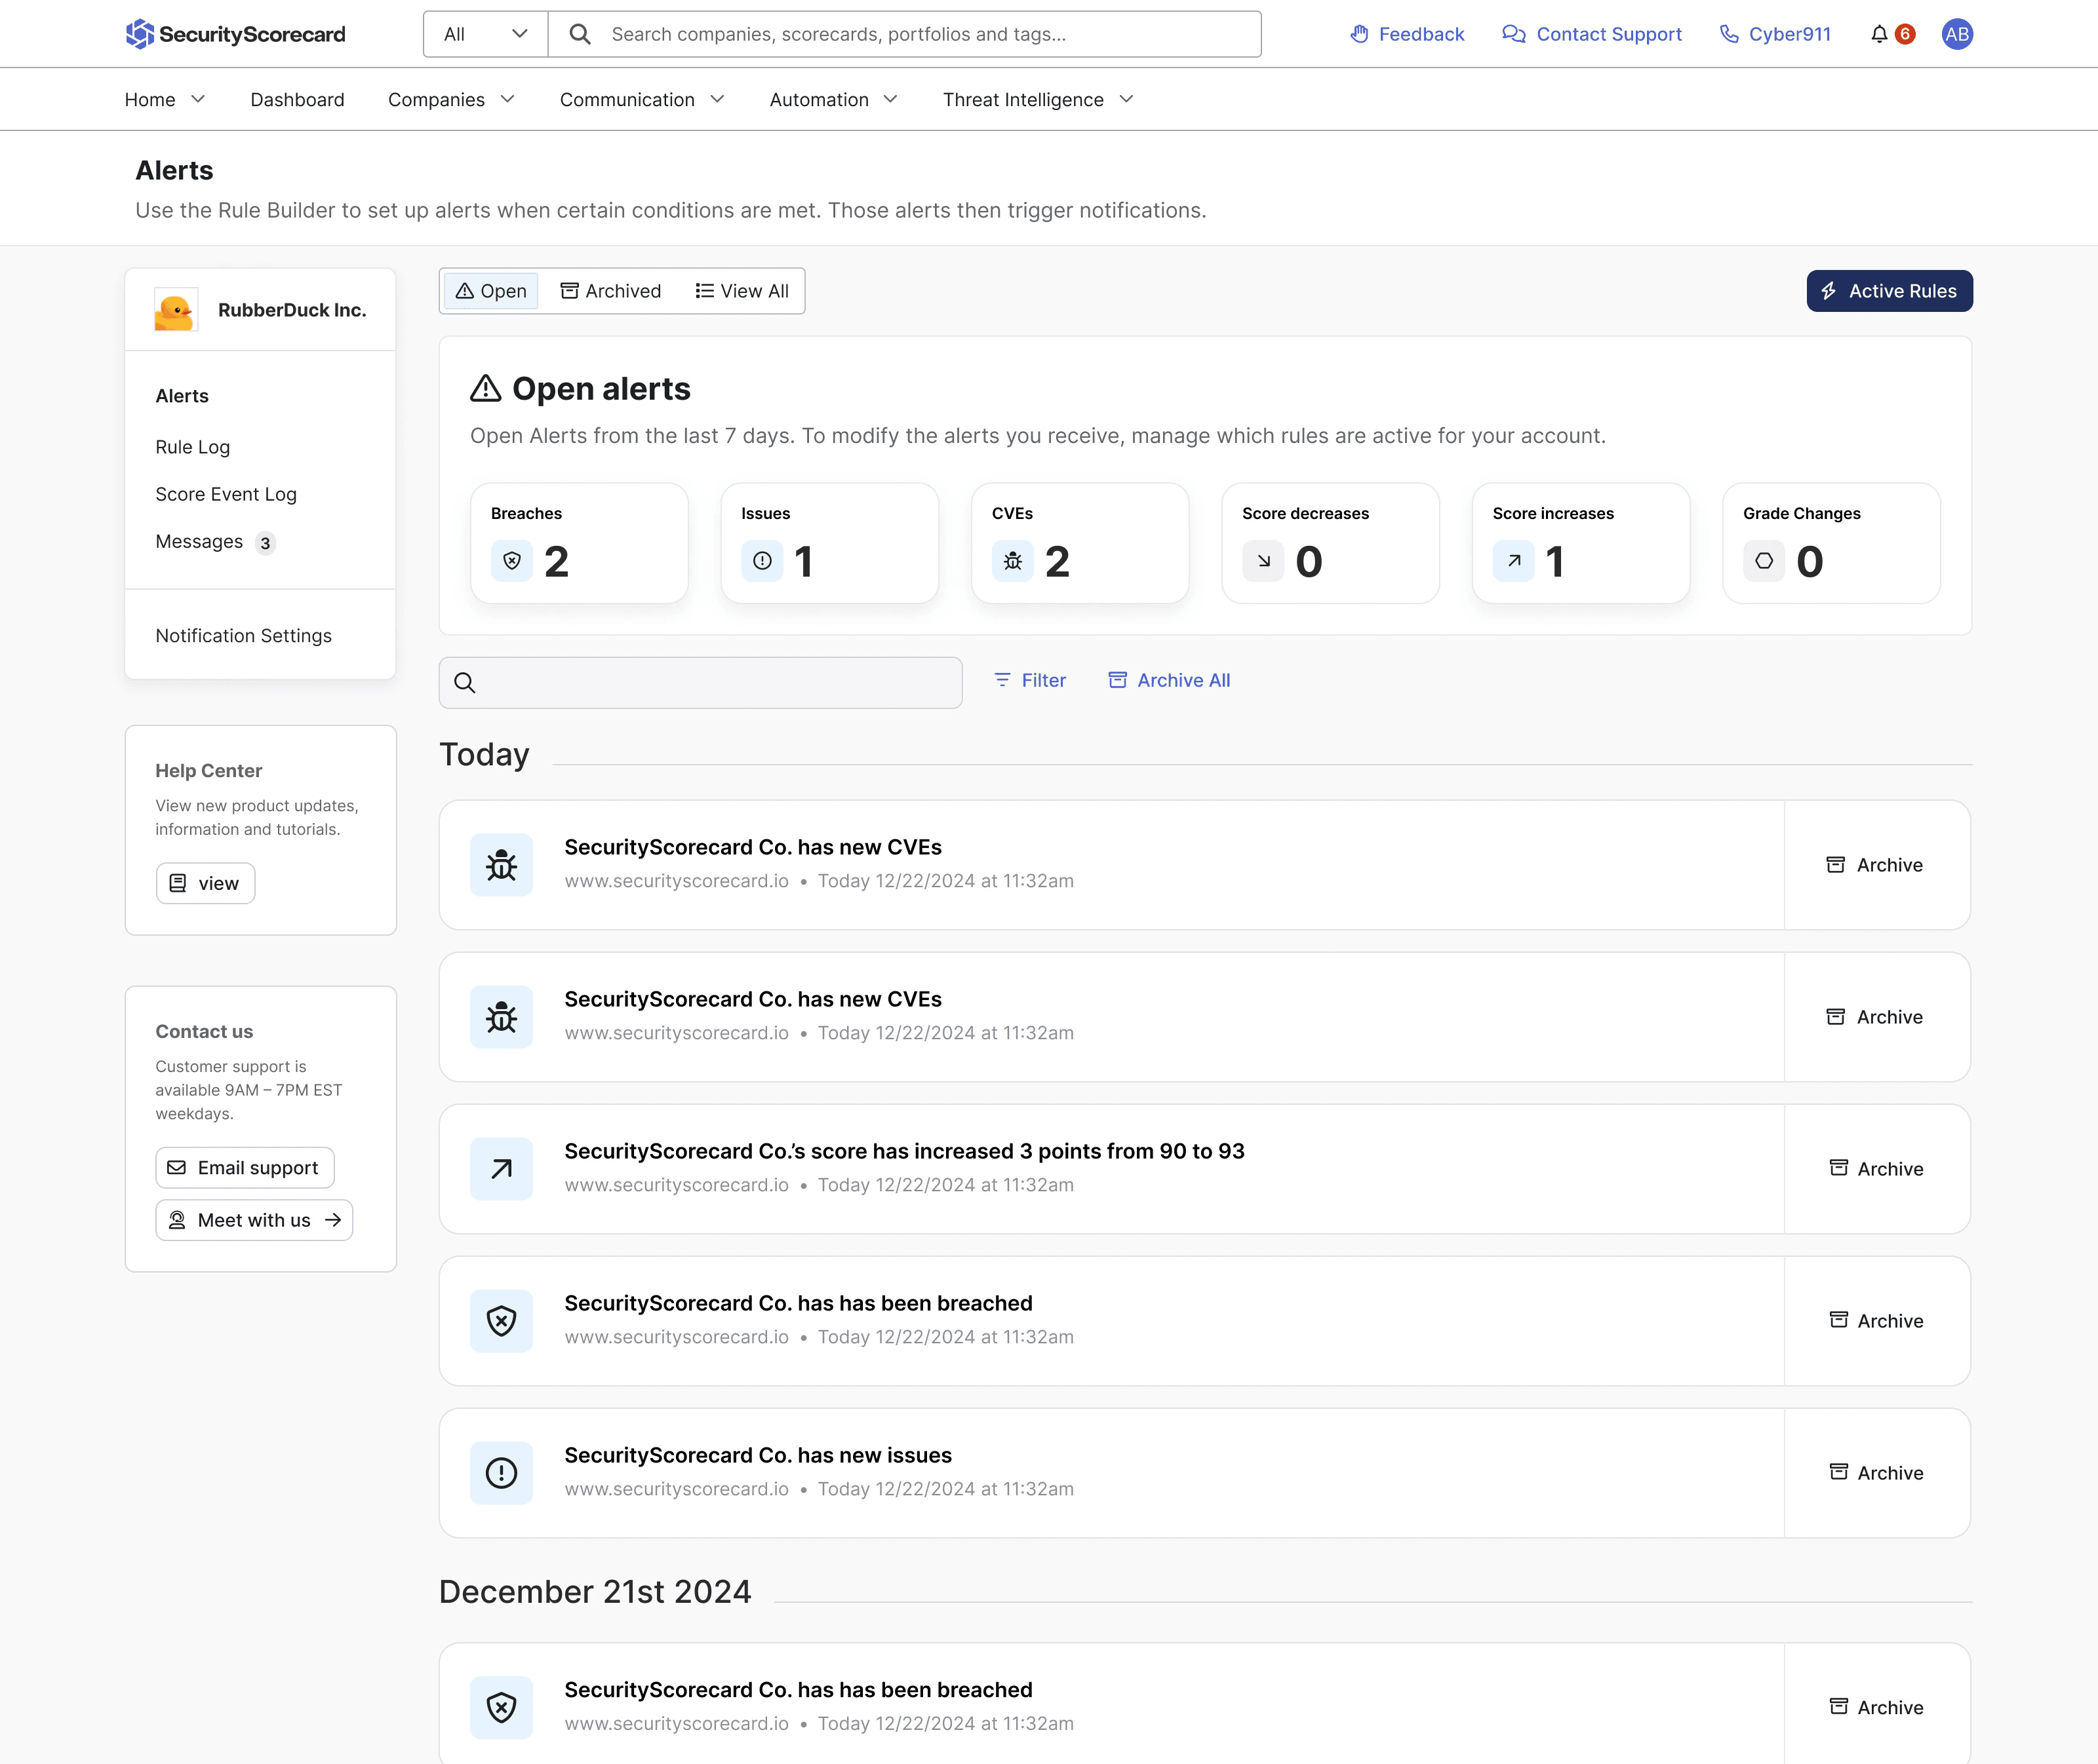Open the alerts Filter option
Image resolution: width=2098 pixels, height=1764 pixels.
[1029, 680]
